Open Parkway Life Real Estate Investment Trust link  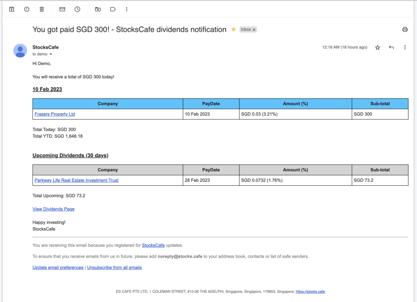(x=76, y=180)
